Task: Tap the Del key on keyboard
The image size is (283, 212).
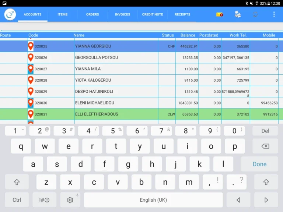Action: (265, 131)
